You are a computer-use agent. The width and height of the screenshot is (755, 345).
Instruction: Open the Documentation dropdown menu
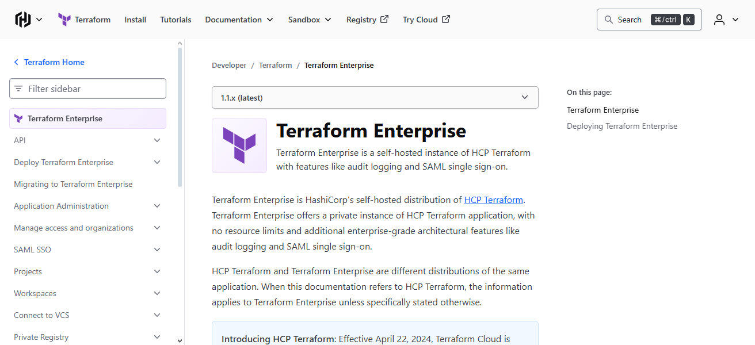pos(239,19)
